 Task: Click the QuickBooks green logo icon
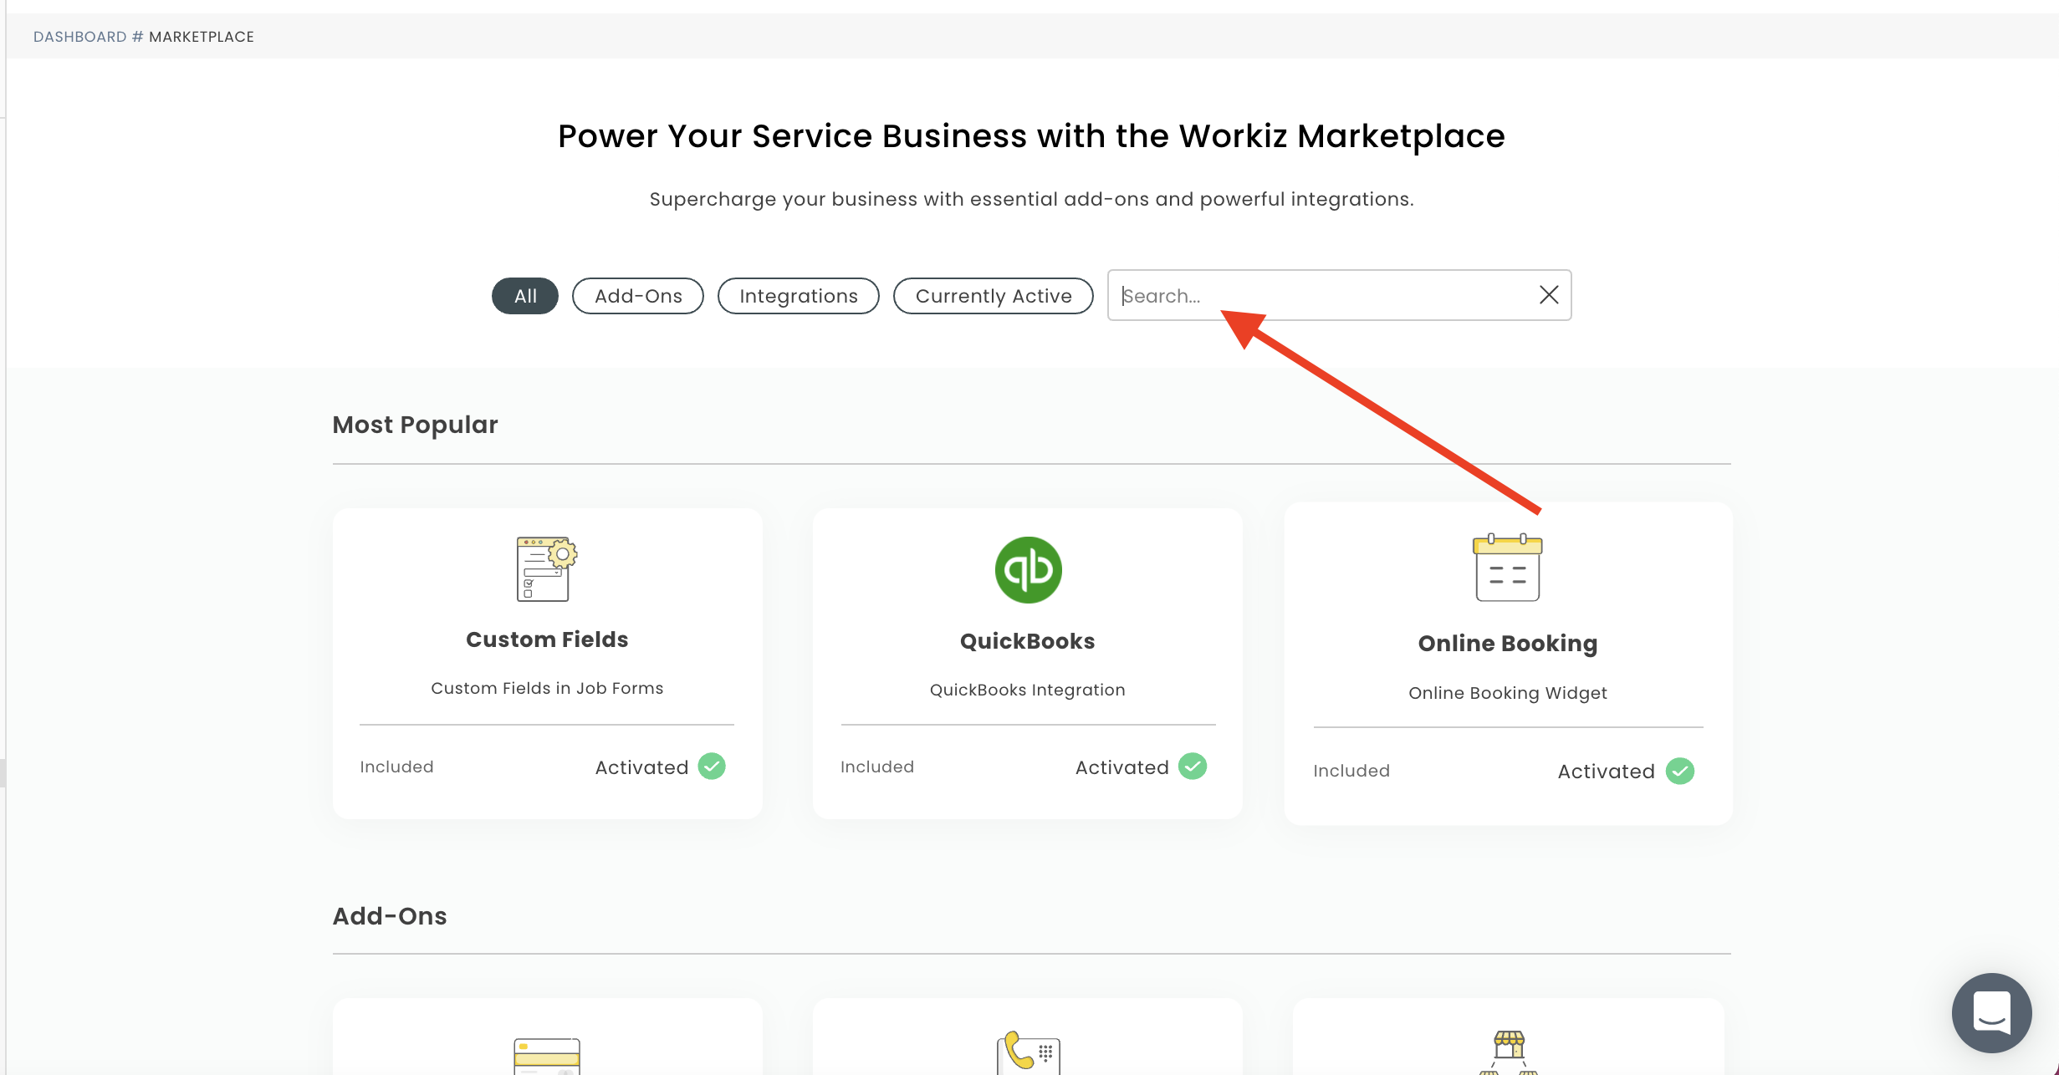coord(1028,570)
